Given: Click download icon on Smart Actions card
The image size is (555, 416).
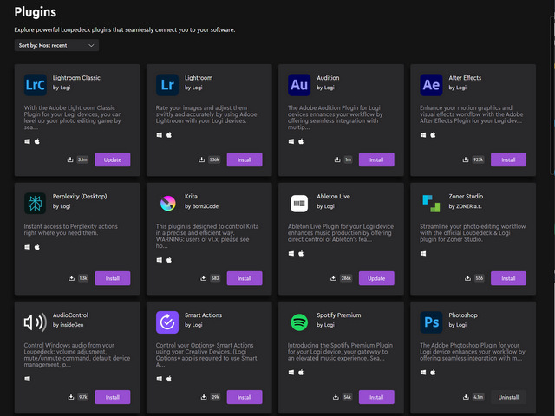Looking at the screenshot, I should click(x=204, y=397).
